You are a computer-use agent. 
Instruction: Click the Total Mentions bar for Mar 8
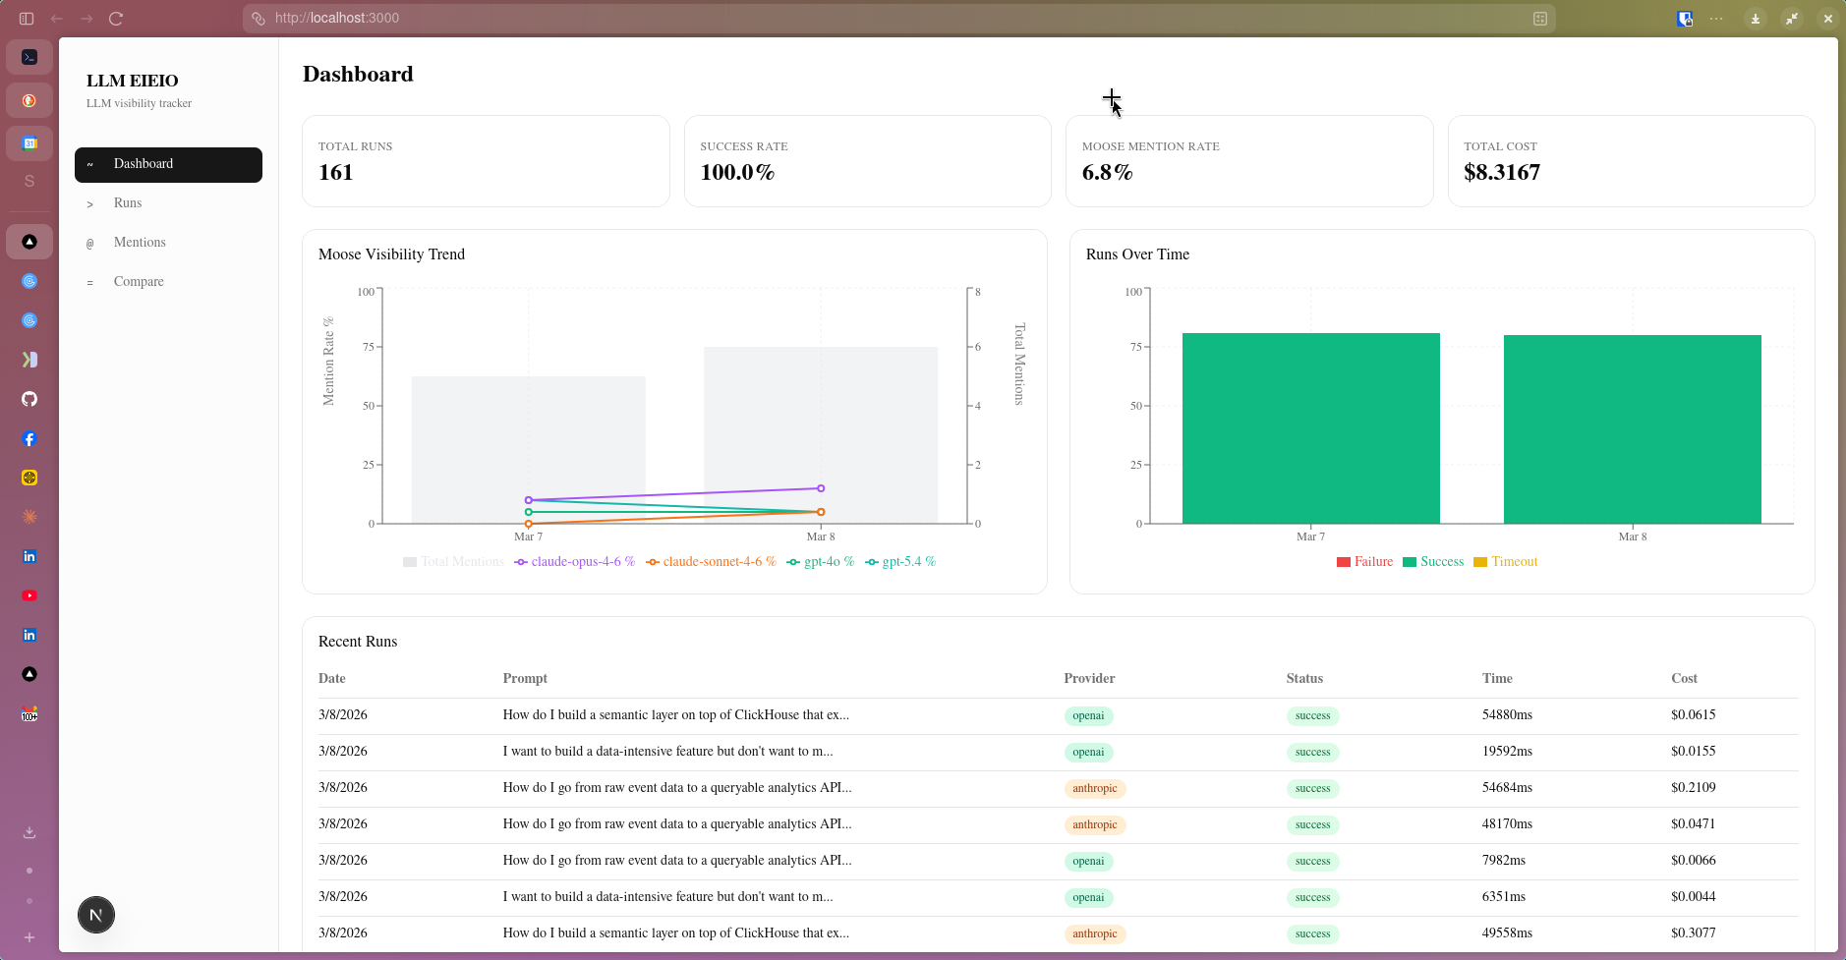(x=821, y=432)
